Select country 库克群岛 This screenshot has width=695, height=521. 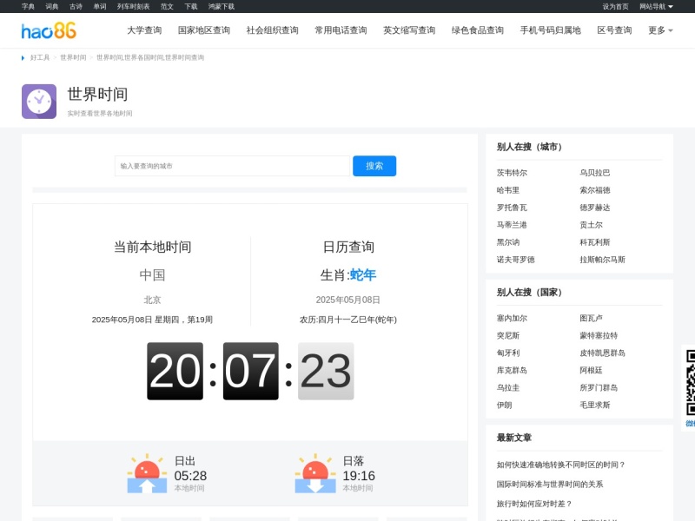tap(512, 370)
